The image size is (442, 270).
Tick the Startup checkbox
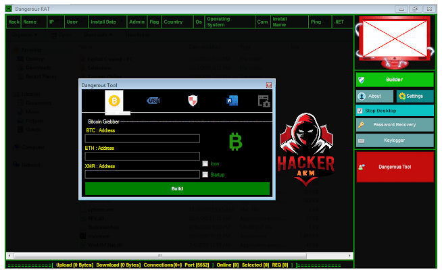(x=205, y=175)
